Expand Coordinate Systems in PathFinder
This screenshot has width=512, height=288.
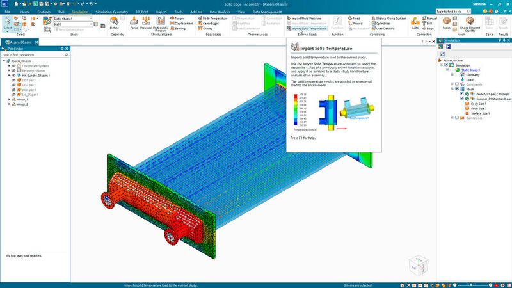click(x=9, y=66)
